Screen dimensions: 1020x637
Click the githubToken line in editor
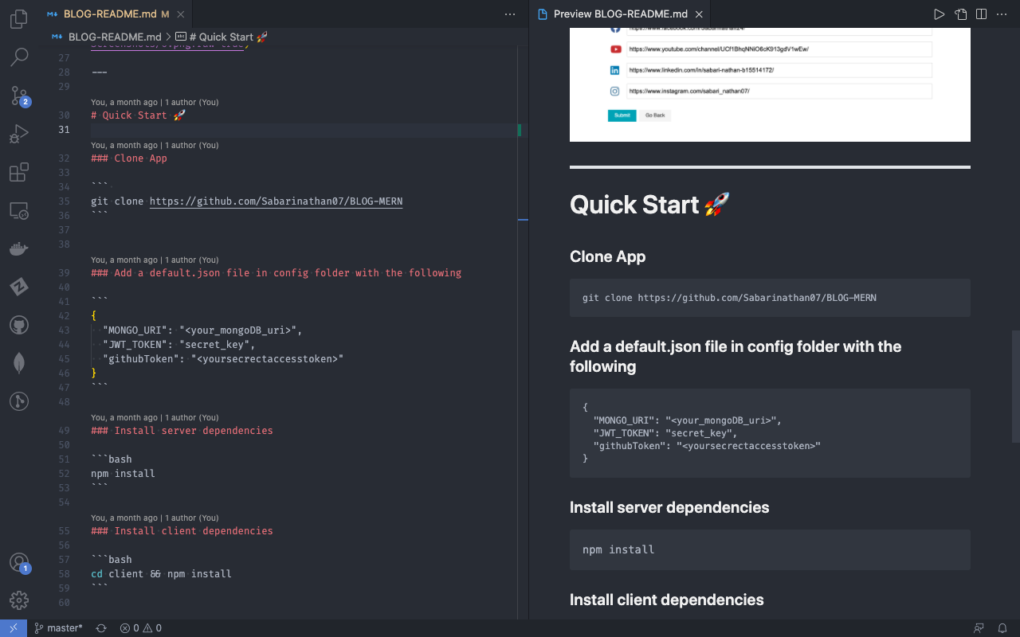pyautogui.click(x=223, y=359)
